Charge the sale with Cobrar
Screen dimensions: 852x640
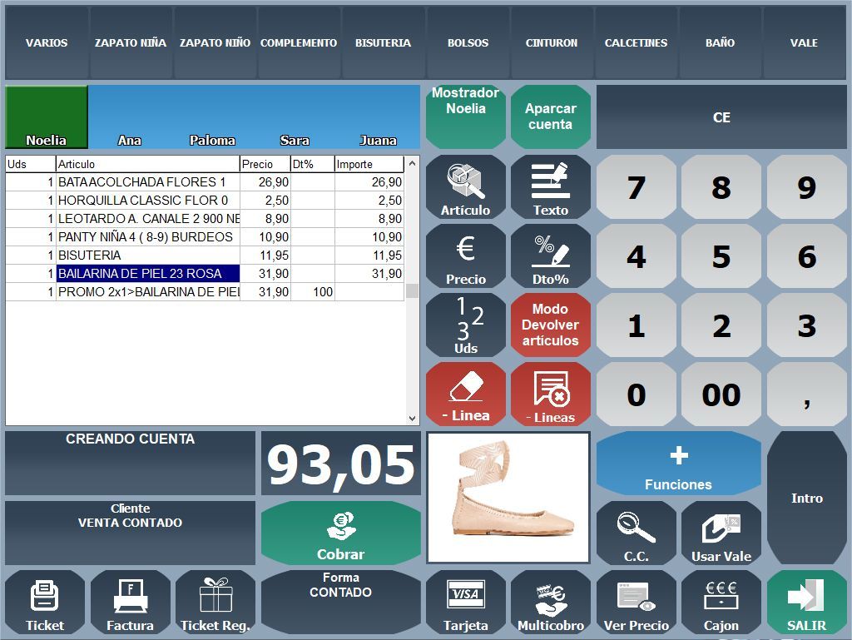pyautogui.click(x=340, y=533)
